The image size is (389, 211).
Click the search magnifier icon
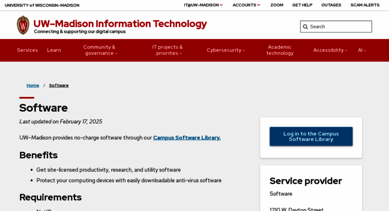click(x=305, y=26)
